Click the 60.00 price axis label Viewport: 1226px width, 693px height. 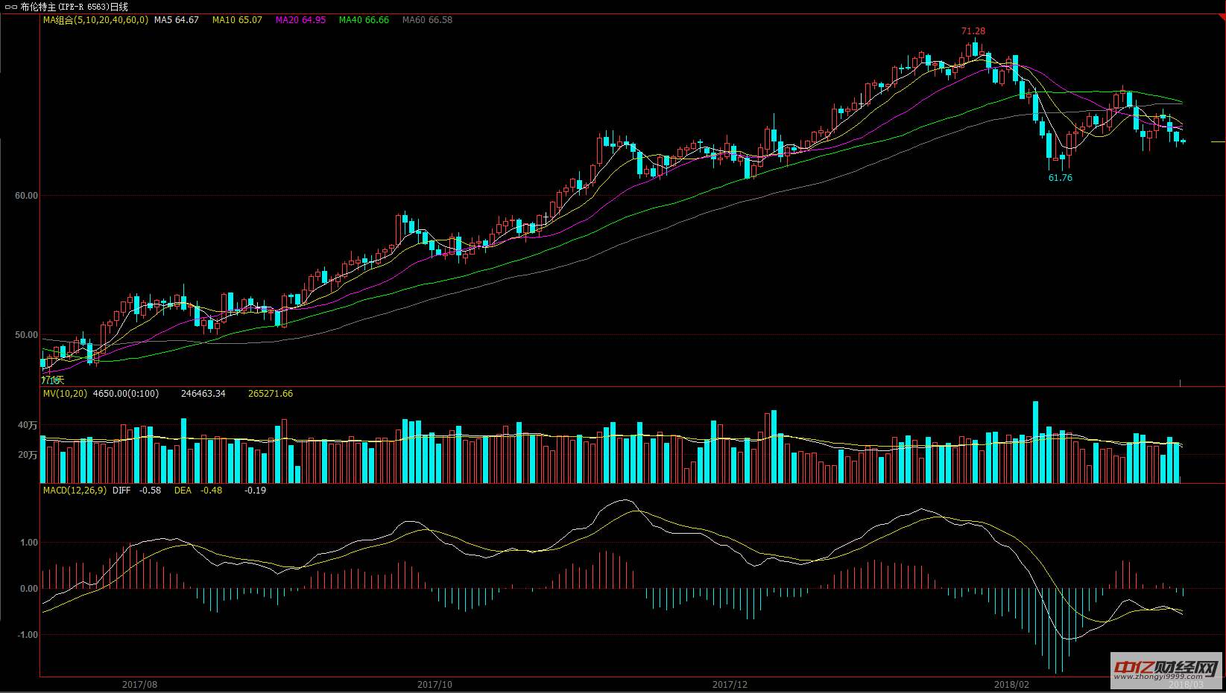click(26, 196)
